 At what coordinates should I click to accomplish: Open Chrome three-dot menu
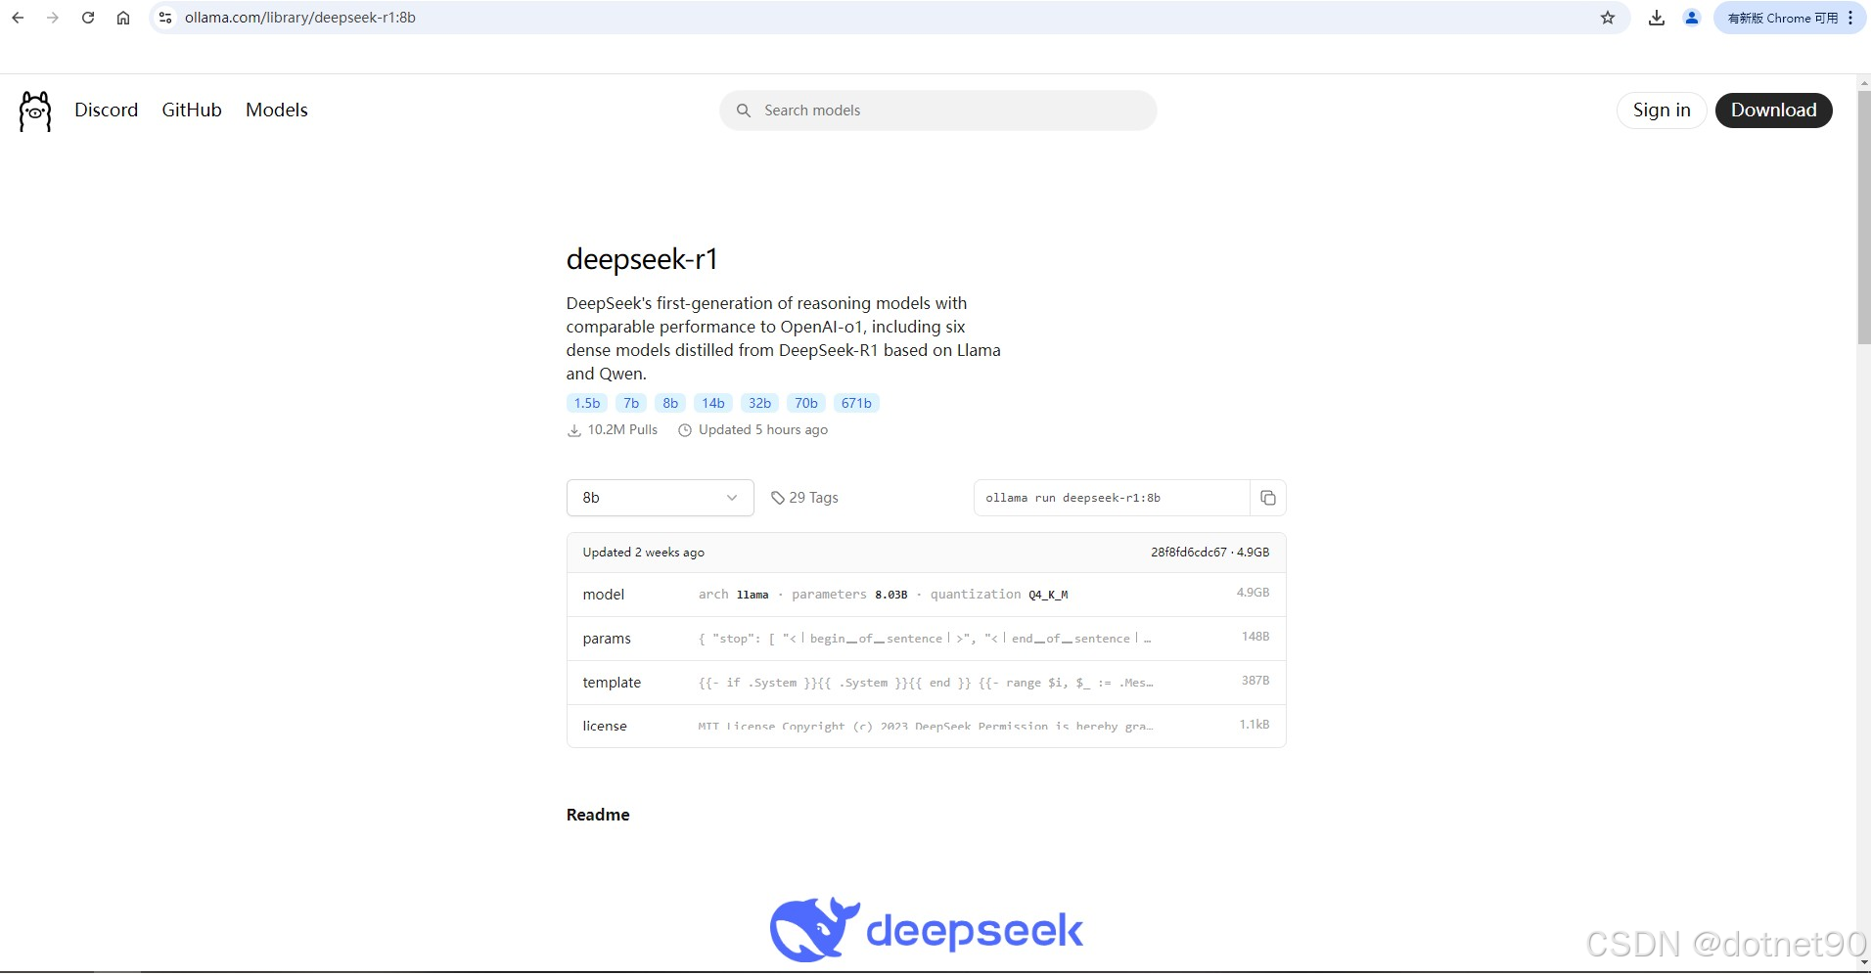coord(1850,18)
